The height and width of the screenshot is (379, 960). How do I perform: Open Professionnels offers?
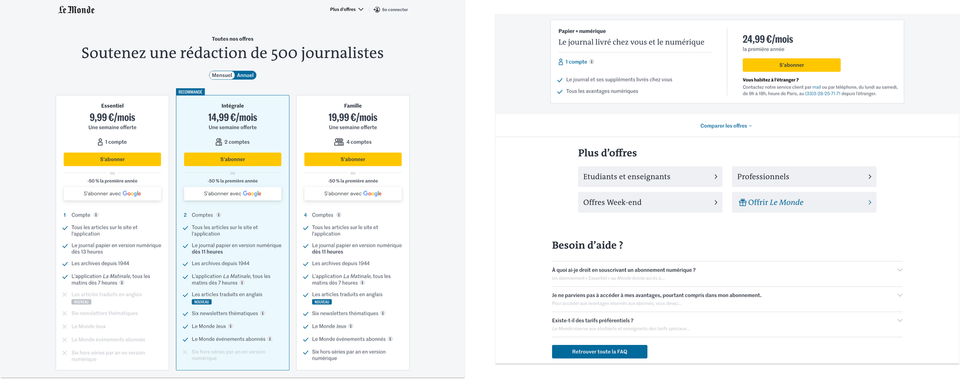click(804, 177)
